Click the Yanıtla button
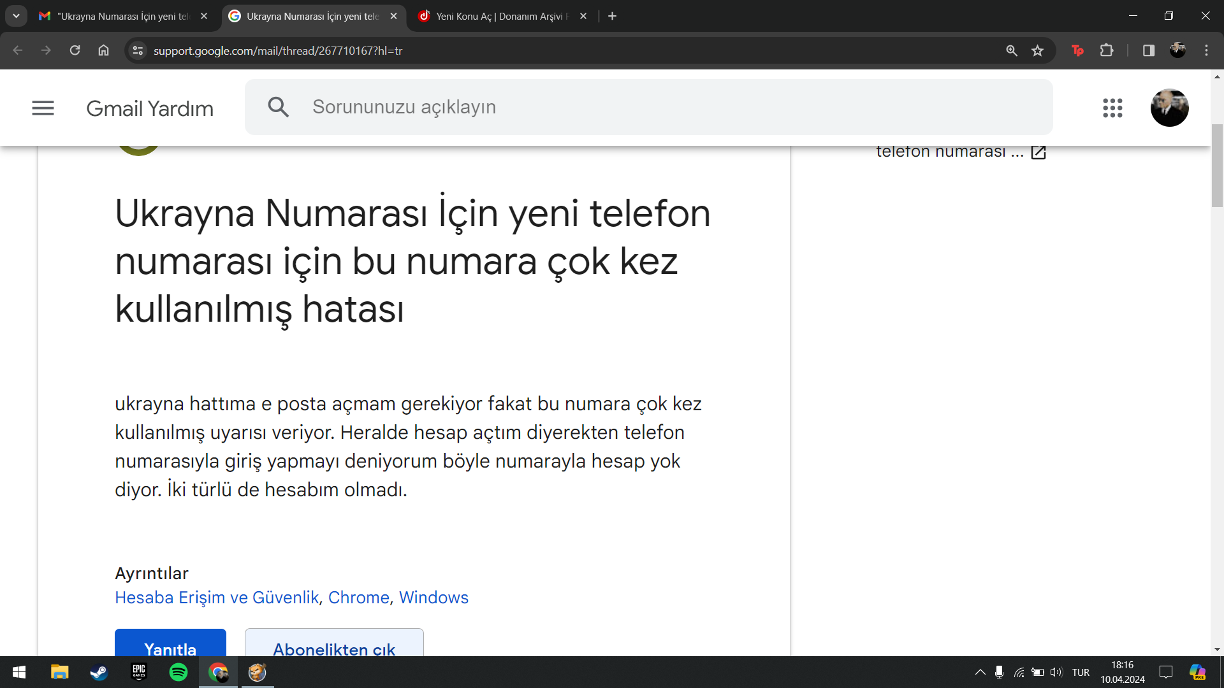This screenshot has height=688, width=1224. pyautogui.click(x=170, y=643)
